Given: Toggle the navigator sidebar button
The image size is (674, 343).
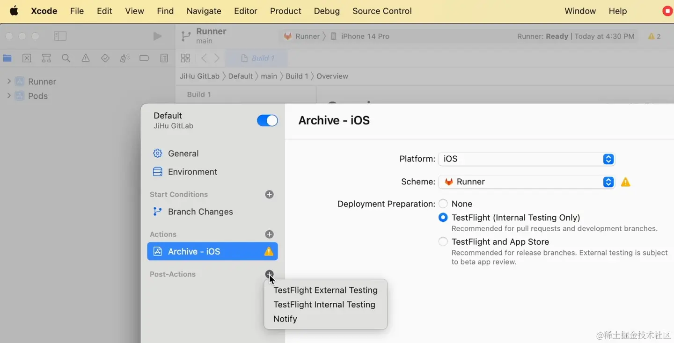Looking at the screenshot, I should [60, 36].
